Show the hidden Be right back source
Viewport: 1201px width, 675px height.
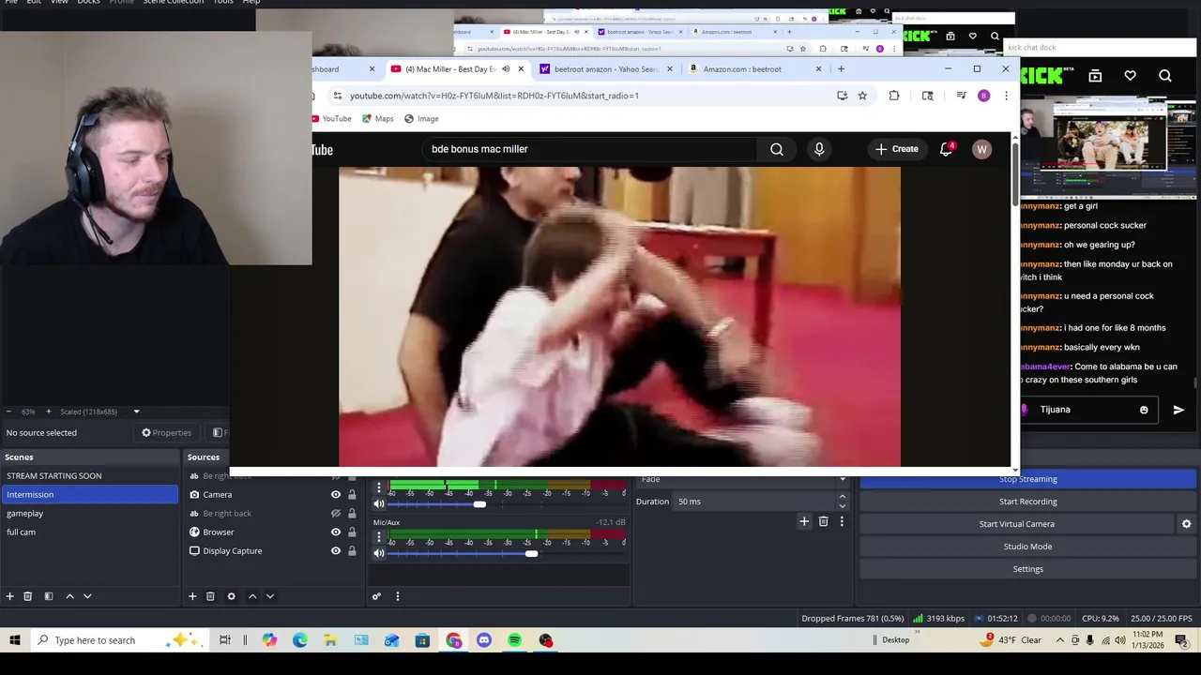(x=335, y=514)
